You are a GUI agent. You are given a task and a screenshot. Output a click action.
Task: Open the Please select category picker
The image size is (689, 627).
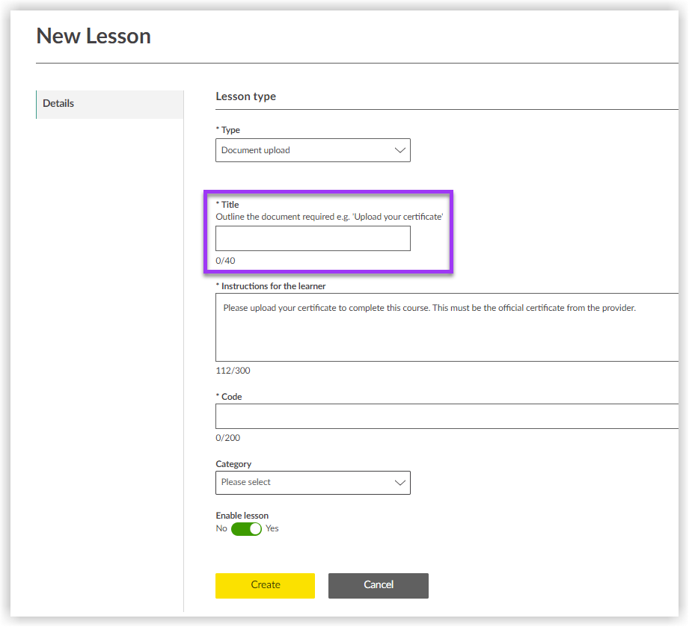pos(312,483)
